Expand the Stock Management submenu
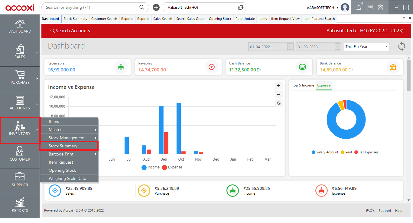 tap(69, 138)
